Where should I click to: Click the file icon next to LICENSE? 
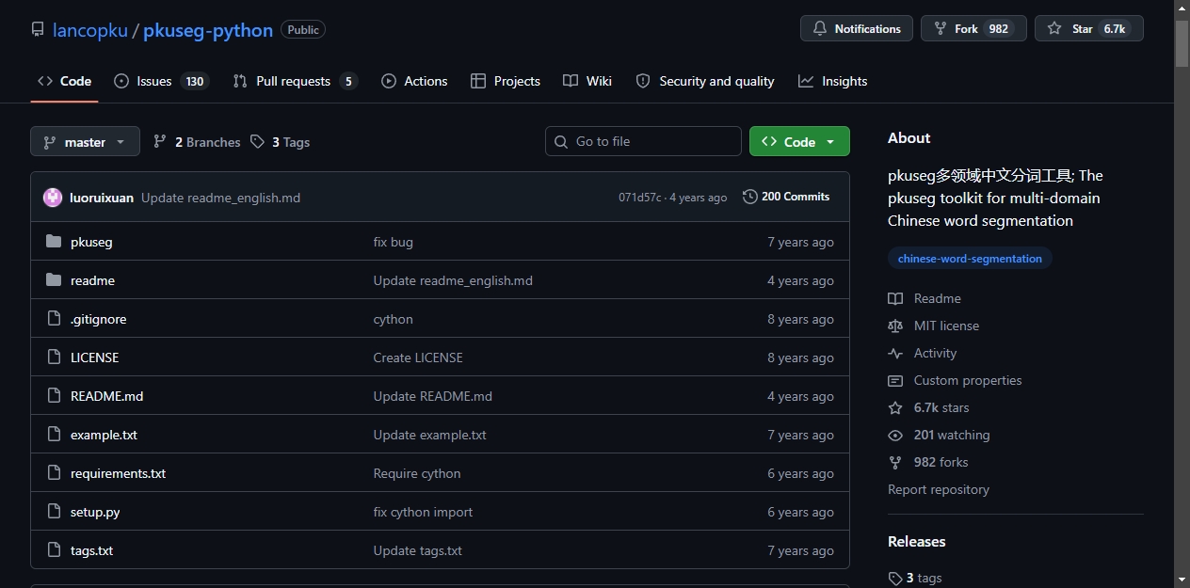click(54, 358)
